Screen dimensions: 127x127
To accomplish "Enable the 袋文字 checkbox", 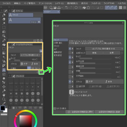I will pyautogui.click(x=77, y=86).
